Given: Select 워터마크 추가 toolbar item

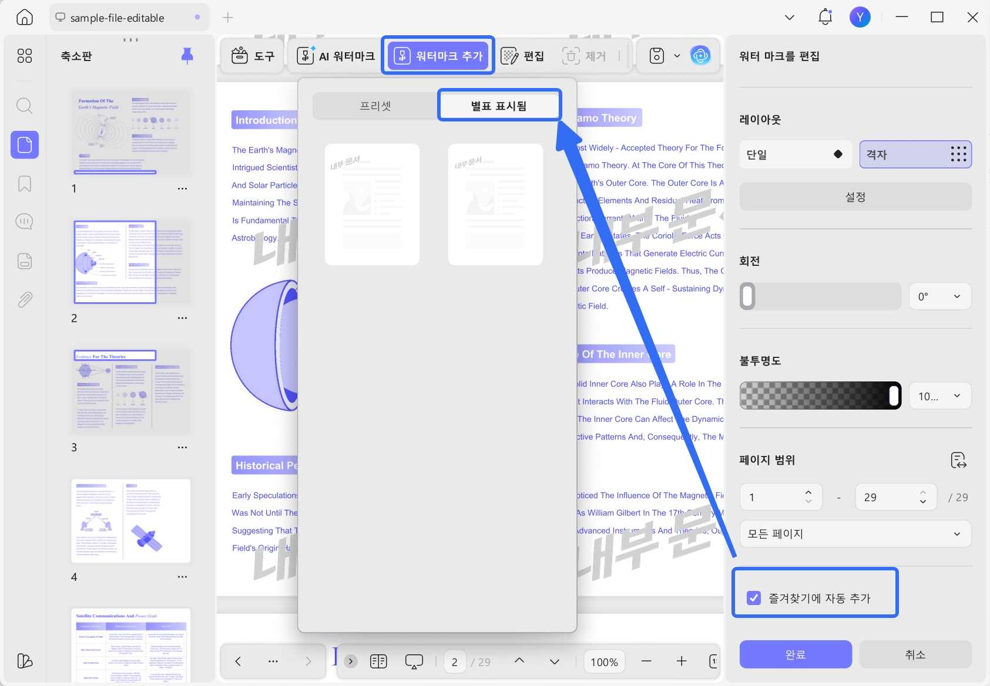Looking at the screenshot, I should pos(438,56).
